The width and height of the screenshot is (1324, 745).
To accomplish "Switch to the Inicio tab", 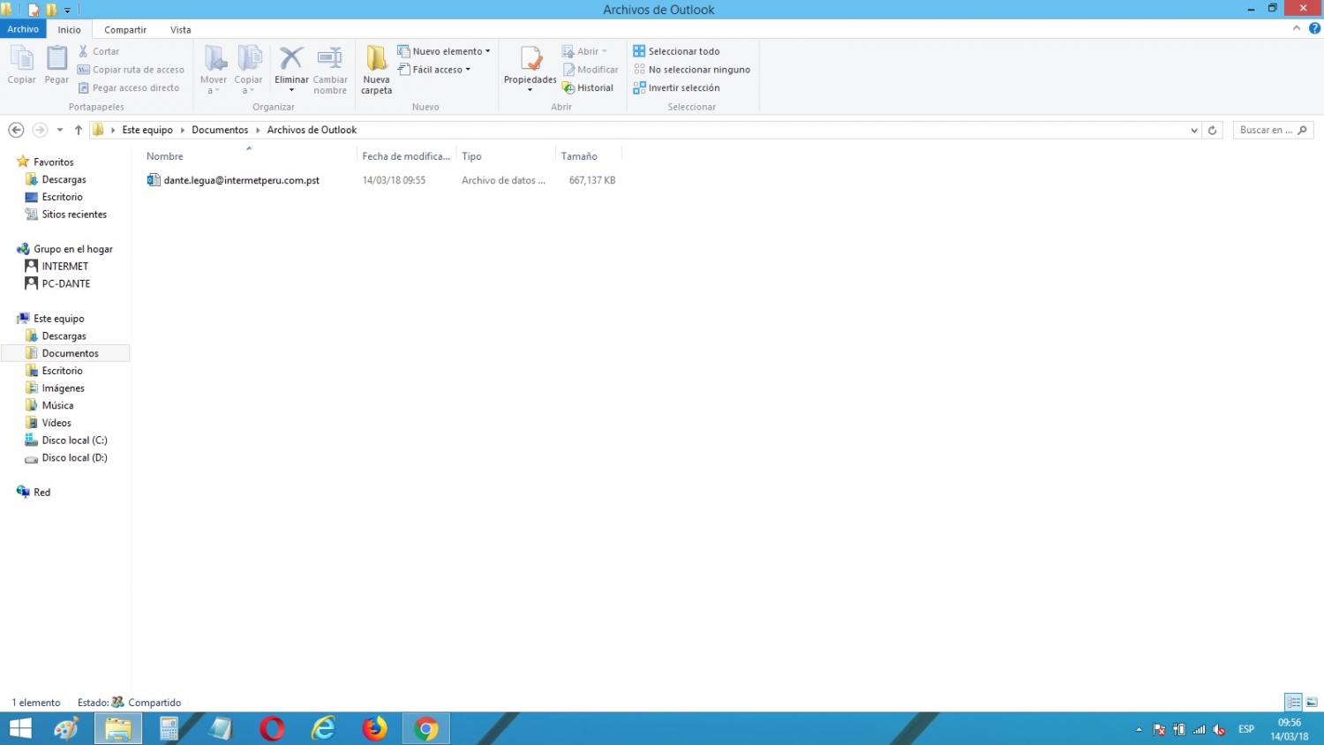I will [70, 29].
